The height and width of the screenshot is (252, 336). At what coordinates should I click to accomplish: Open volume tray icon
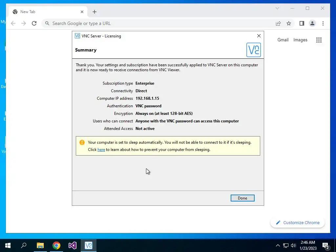(293, 245)
